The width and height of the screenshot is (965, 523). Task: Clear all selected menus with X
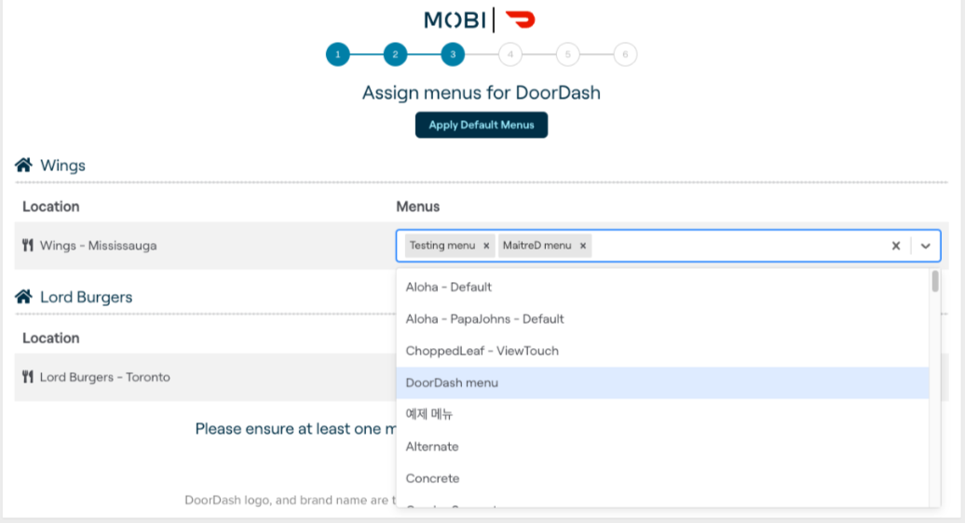point(895,246)
